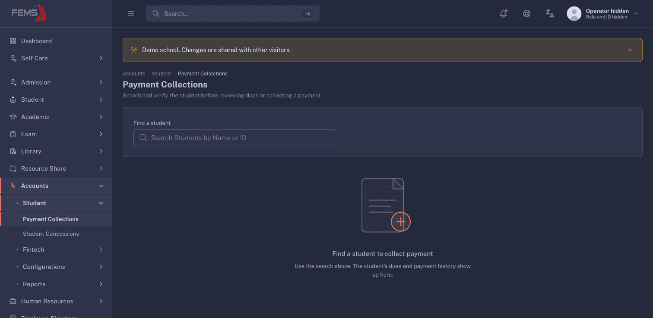Click the Self Care sidebar icon

pyautogui.click(x=13, y=58)
